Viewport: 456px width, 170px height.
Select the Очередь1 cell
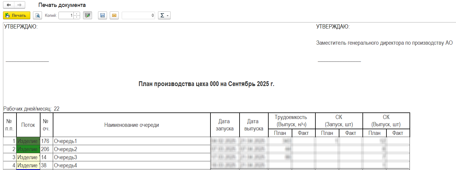131,141
